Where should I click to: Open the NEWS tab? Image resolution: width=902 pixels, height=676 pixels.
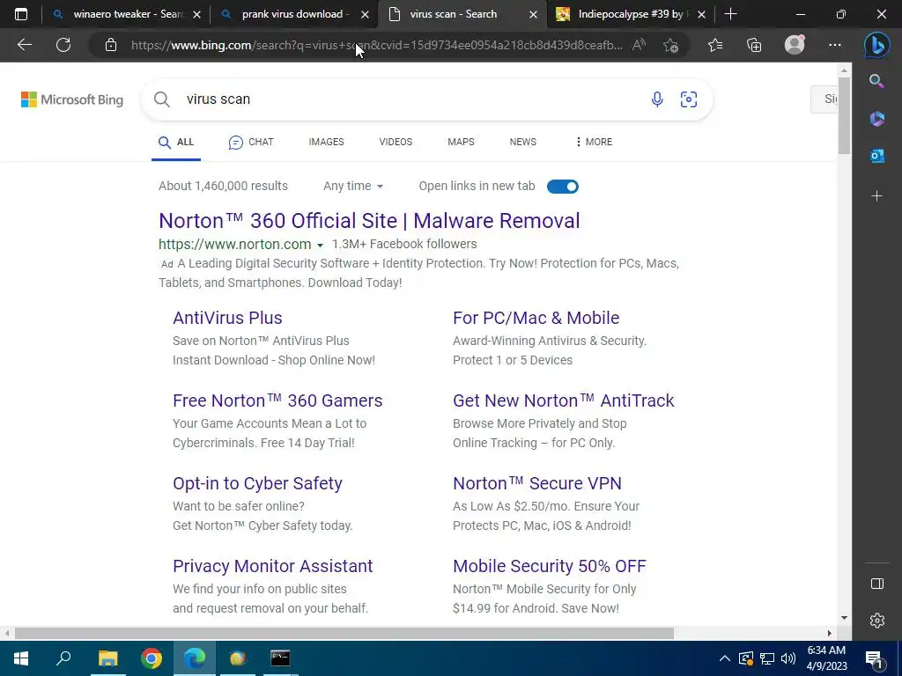[x=523, y=142]
